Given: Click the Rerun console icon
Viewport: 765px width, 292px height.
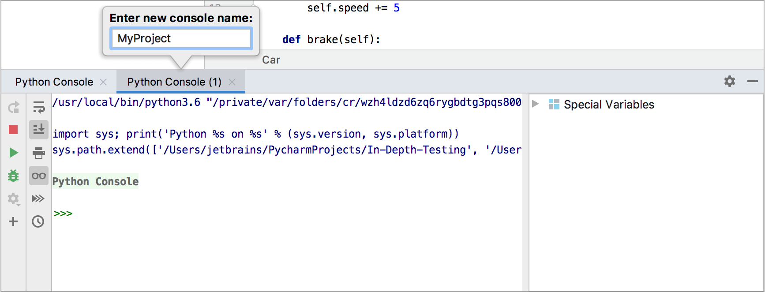Looking at the screenshot, I should (14, 107).
